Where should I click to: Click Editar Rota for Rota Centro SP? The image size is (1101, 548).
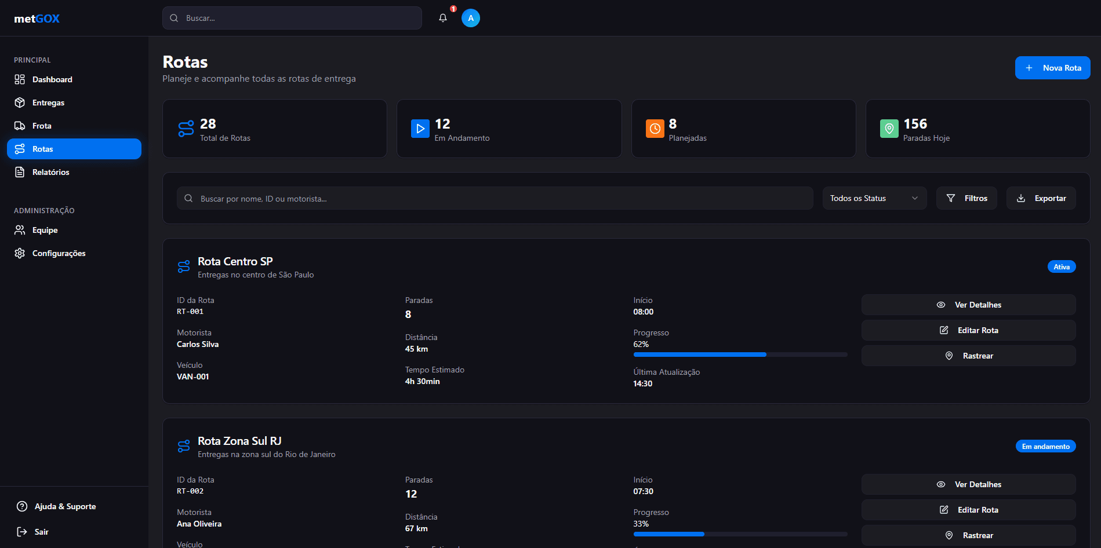click(968, 330)
